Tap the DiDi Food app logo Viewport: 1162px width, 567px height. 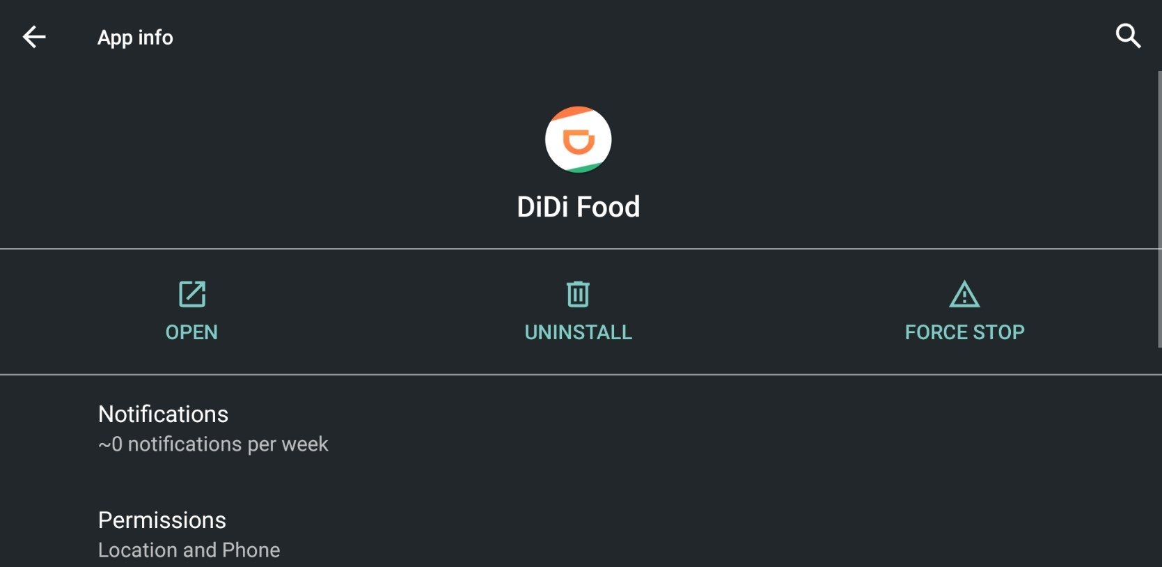pos(578,139)
